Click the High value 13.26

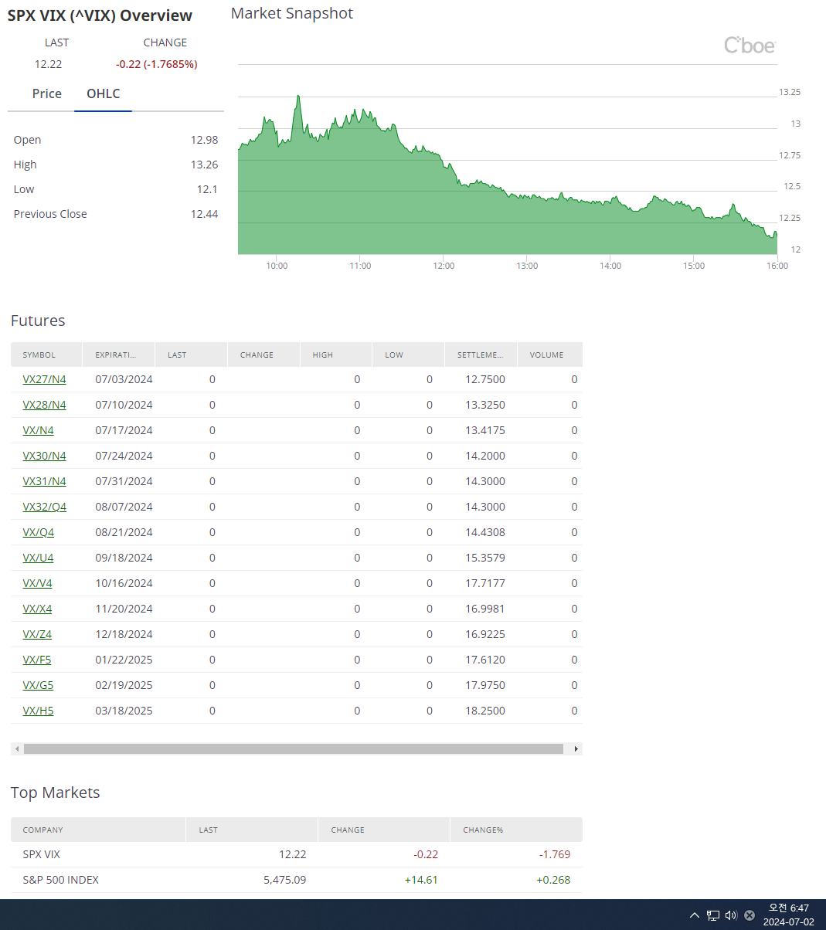pos(204,165)
